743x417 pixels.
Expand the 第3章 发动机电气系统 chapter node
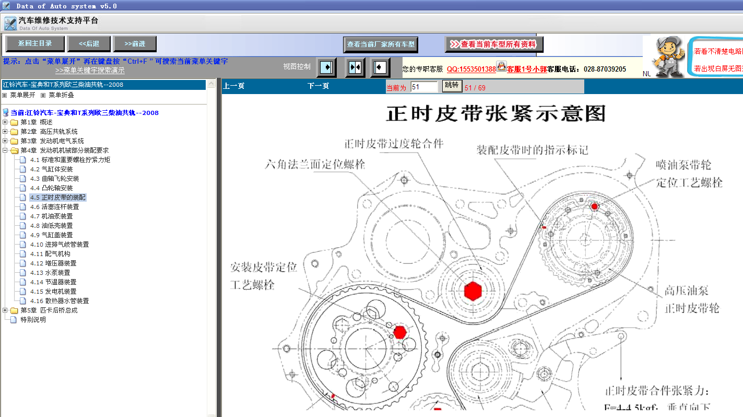point(5,141)
